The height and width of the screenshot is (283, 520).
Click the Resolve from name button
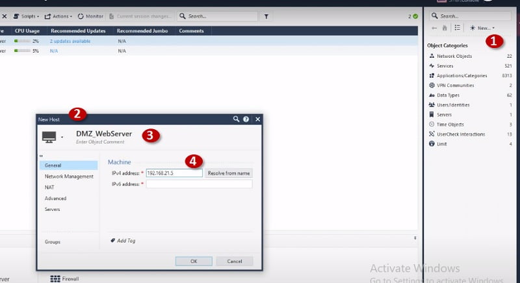tap(229, 173)
